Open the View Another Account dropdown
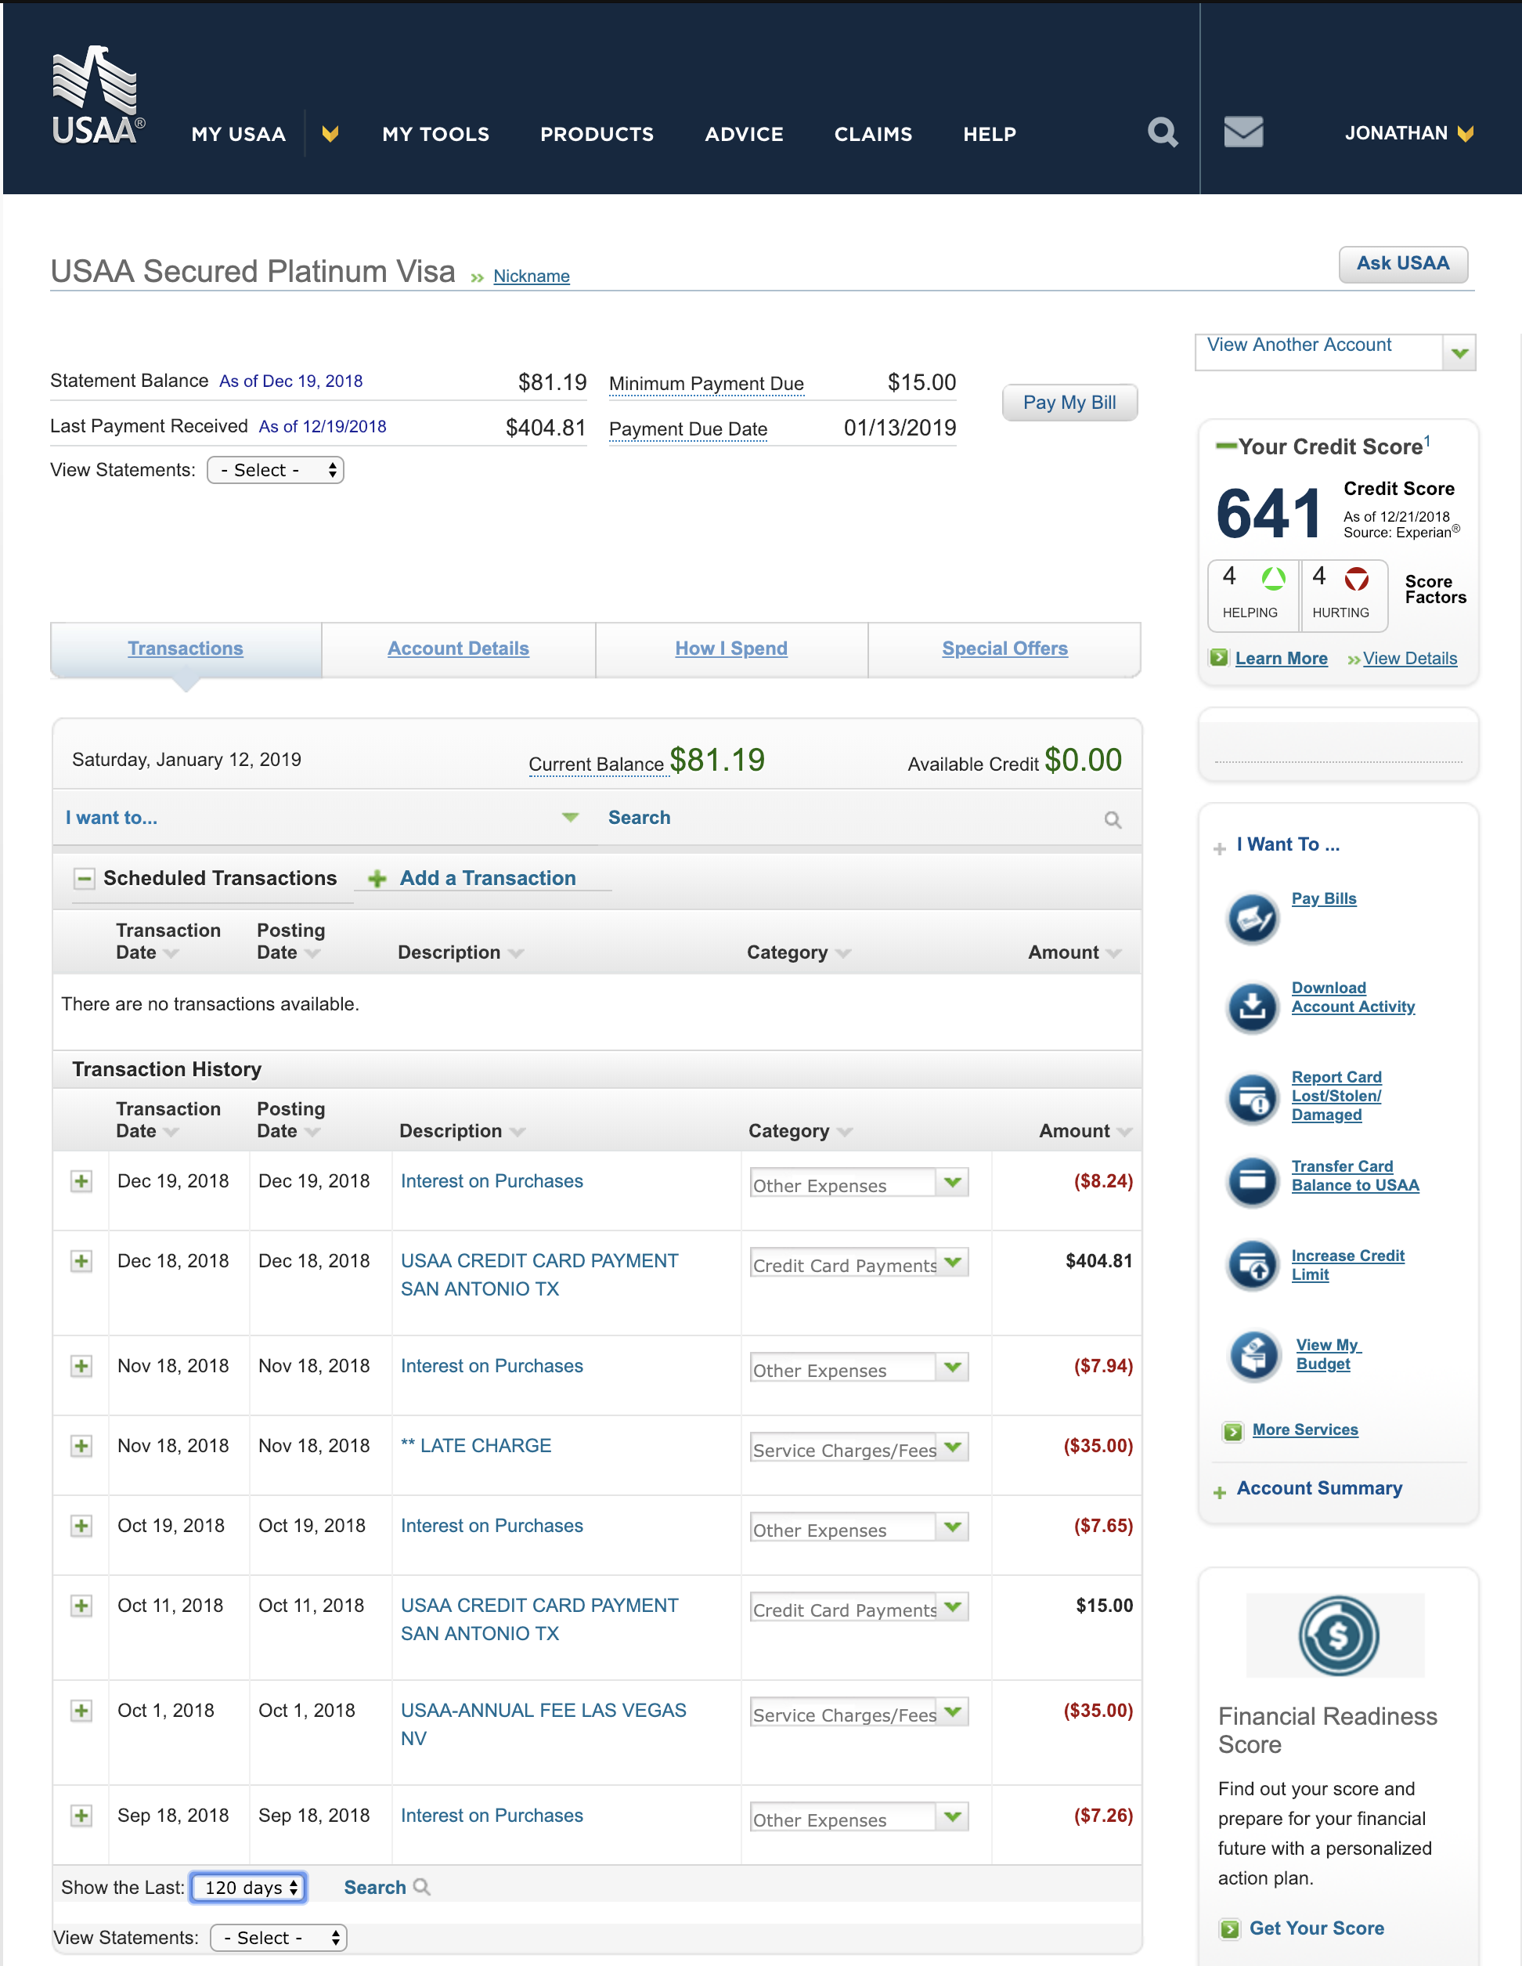Viewport: 1522px width, 1966px height. click(1335, 352)
